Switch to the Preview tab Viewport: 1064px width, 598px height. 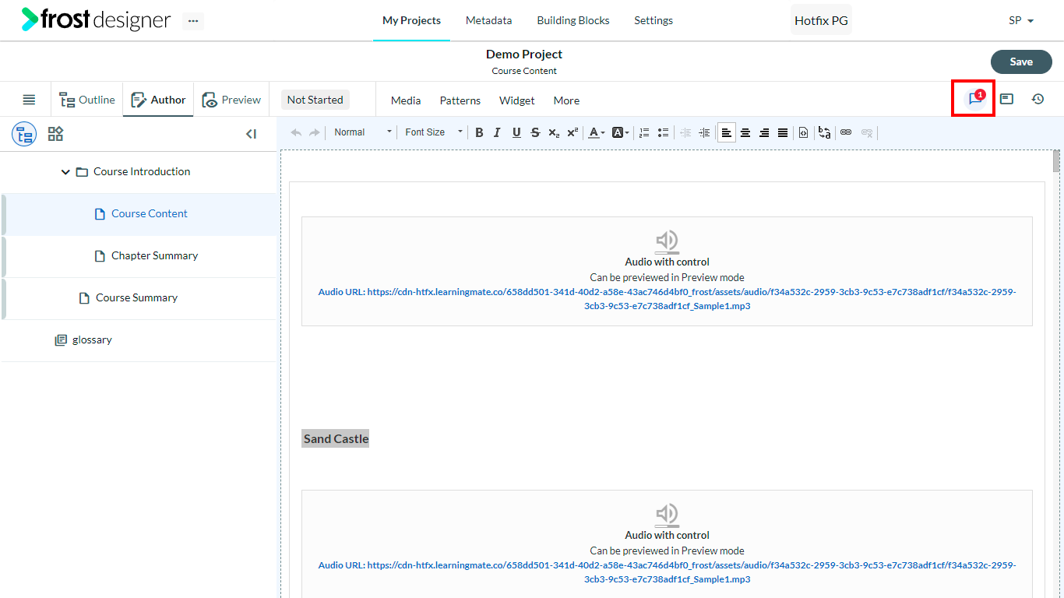(231, 100)
